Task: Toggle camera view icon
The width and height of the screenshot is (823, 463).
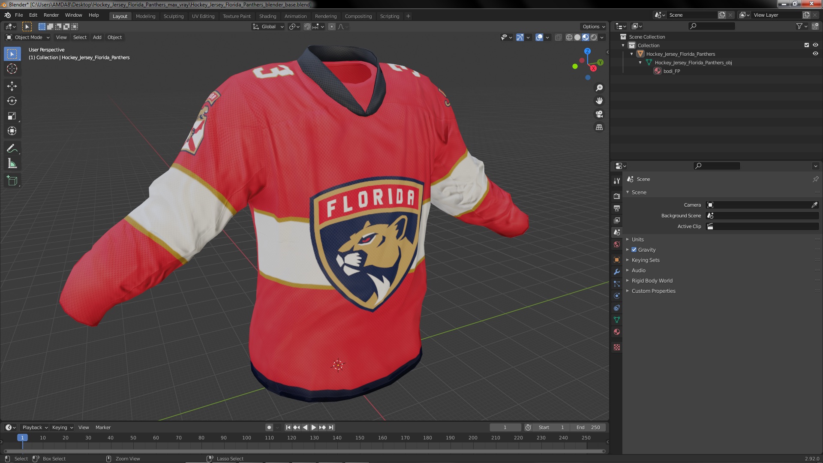Action: click(599, 114)
